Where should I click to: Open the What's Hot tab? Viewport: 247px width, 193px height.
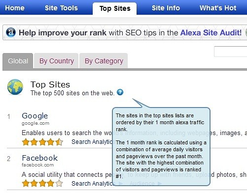click(x=218, y=8)
